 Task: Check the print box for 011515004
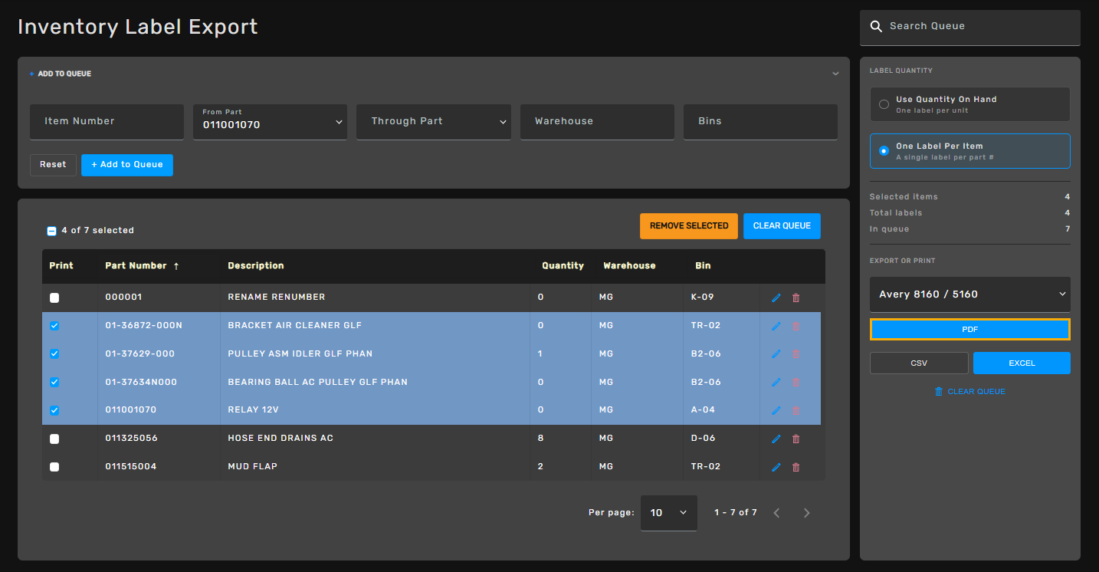point(54,467)
